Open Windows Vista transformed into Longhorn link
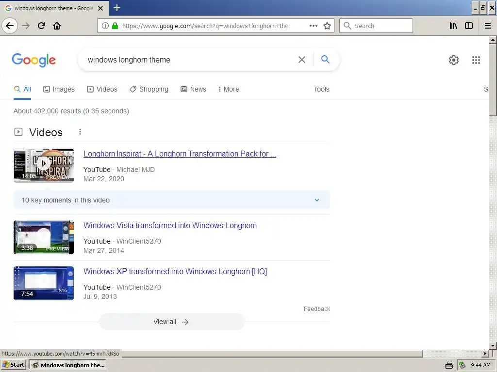 pyautogui.click(x=170, y=226)
